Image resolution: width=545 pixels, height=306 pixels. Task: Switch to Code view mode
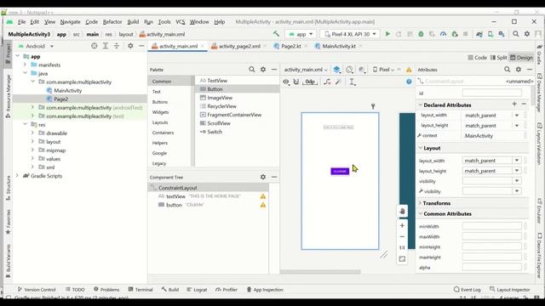[x=477, y=58]
